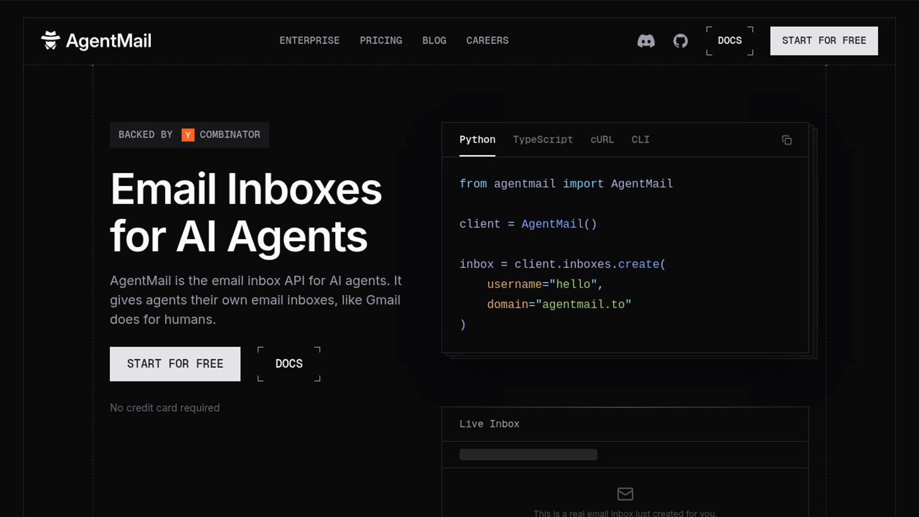Select the Python code tab
Screen dimensions: 919x517
click(x=477, y=140)
